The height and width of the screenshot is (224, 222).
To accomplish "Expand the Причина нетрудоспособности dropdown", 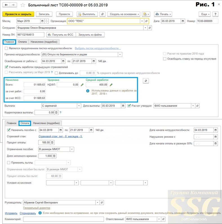I will [x=120, y=54].
